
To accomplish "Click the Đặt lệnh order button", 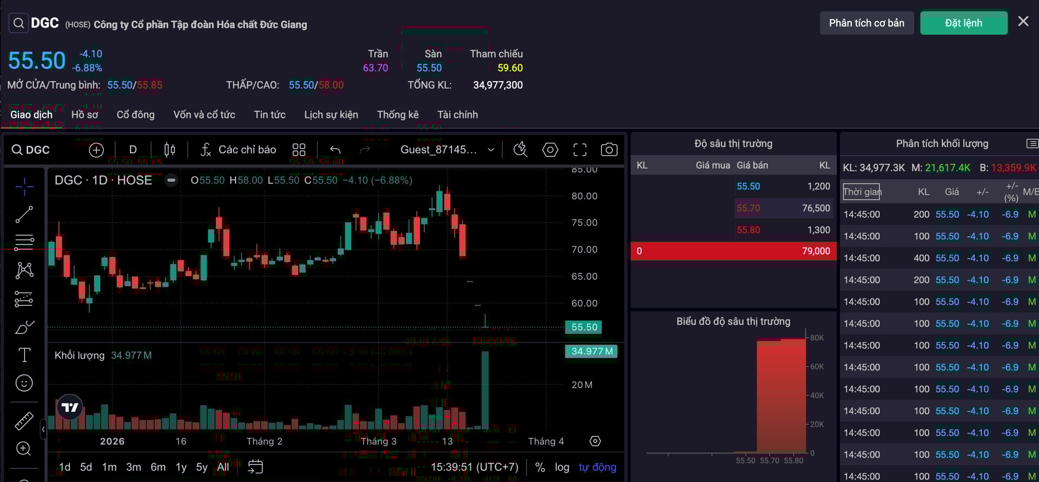I will pos(963,23).
